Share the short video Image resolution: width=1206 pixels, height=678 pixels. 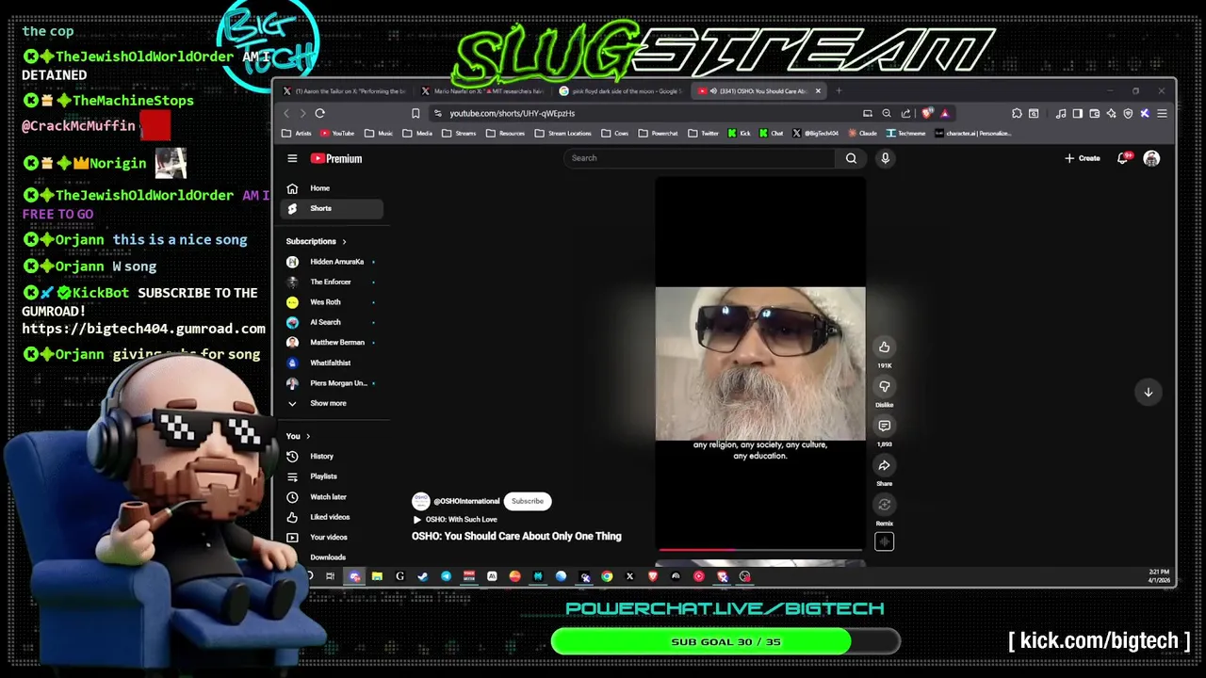(x=884, y=465)
